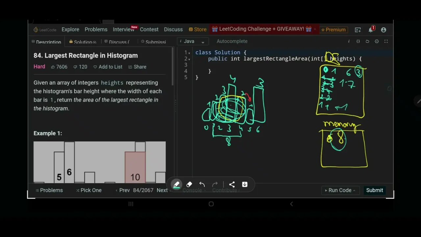Open the editor settings gear
The image size is (421, 237).
coord(377,41)
